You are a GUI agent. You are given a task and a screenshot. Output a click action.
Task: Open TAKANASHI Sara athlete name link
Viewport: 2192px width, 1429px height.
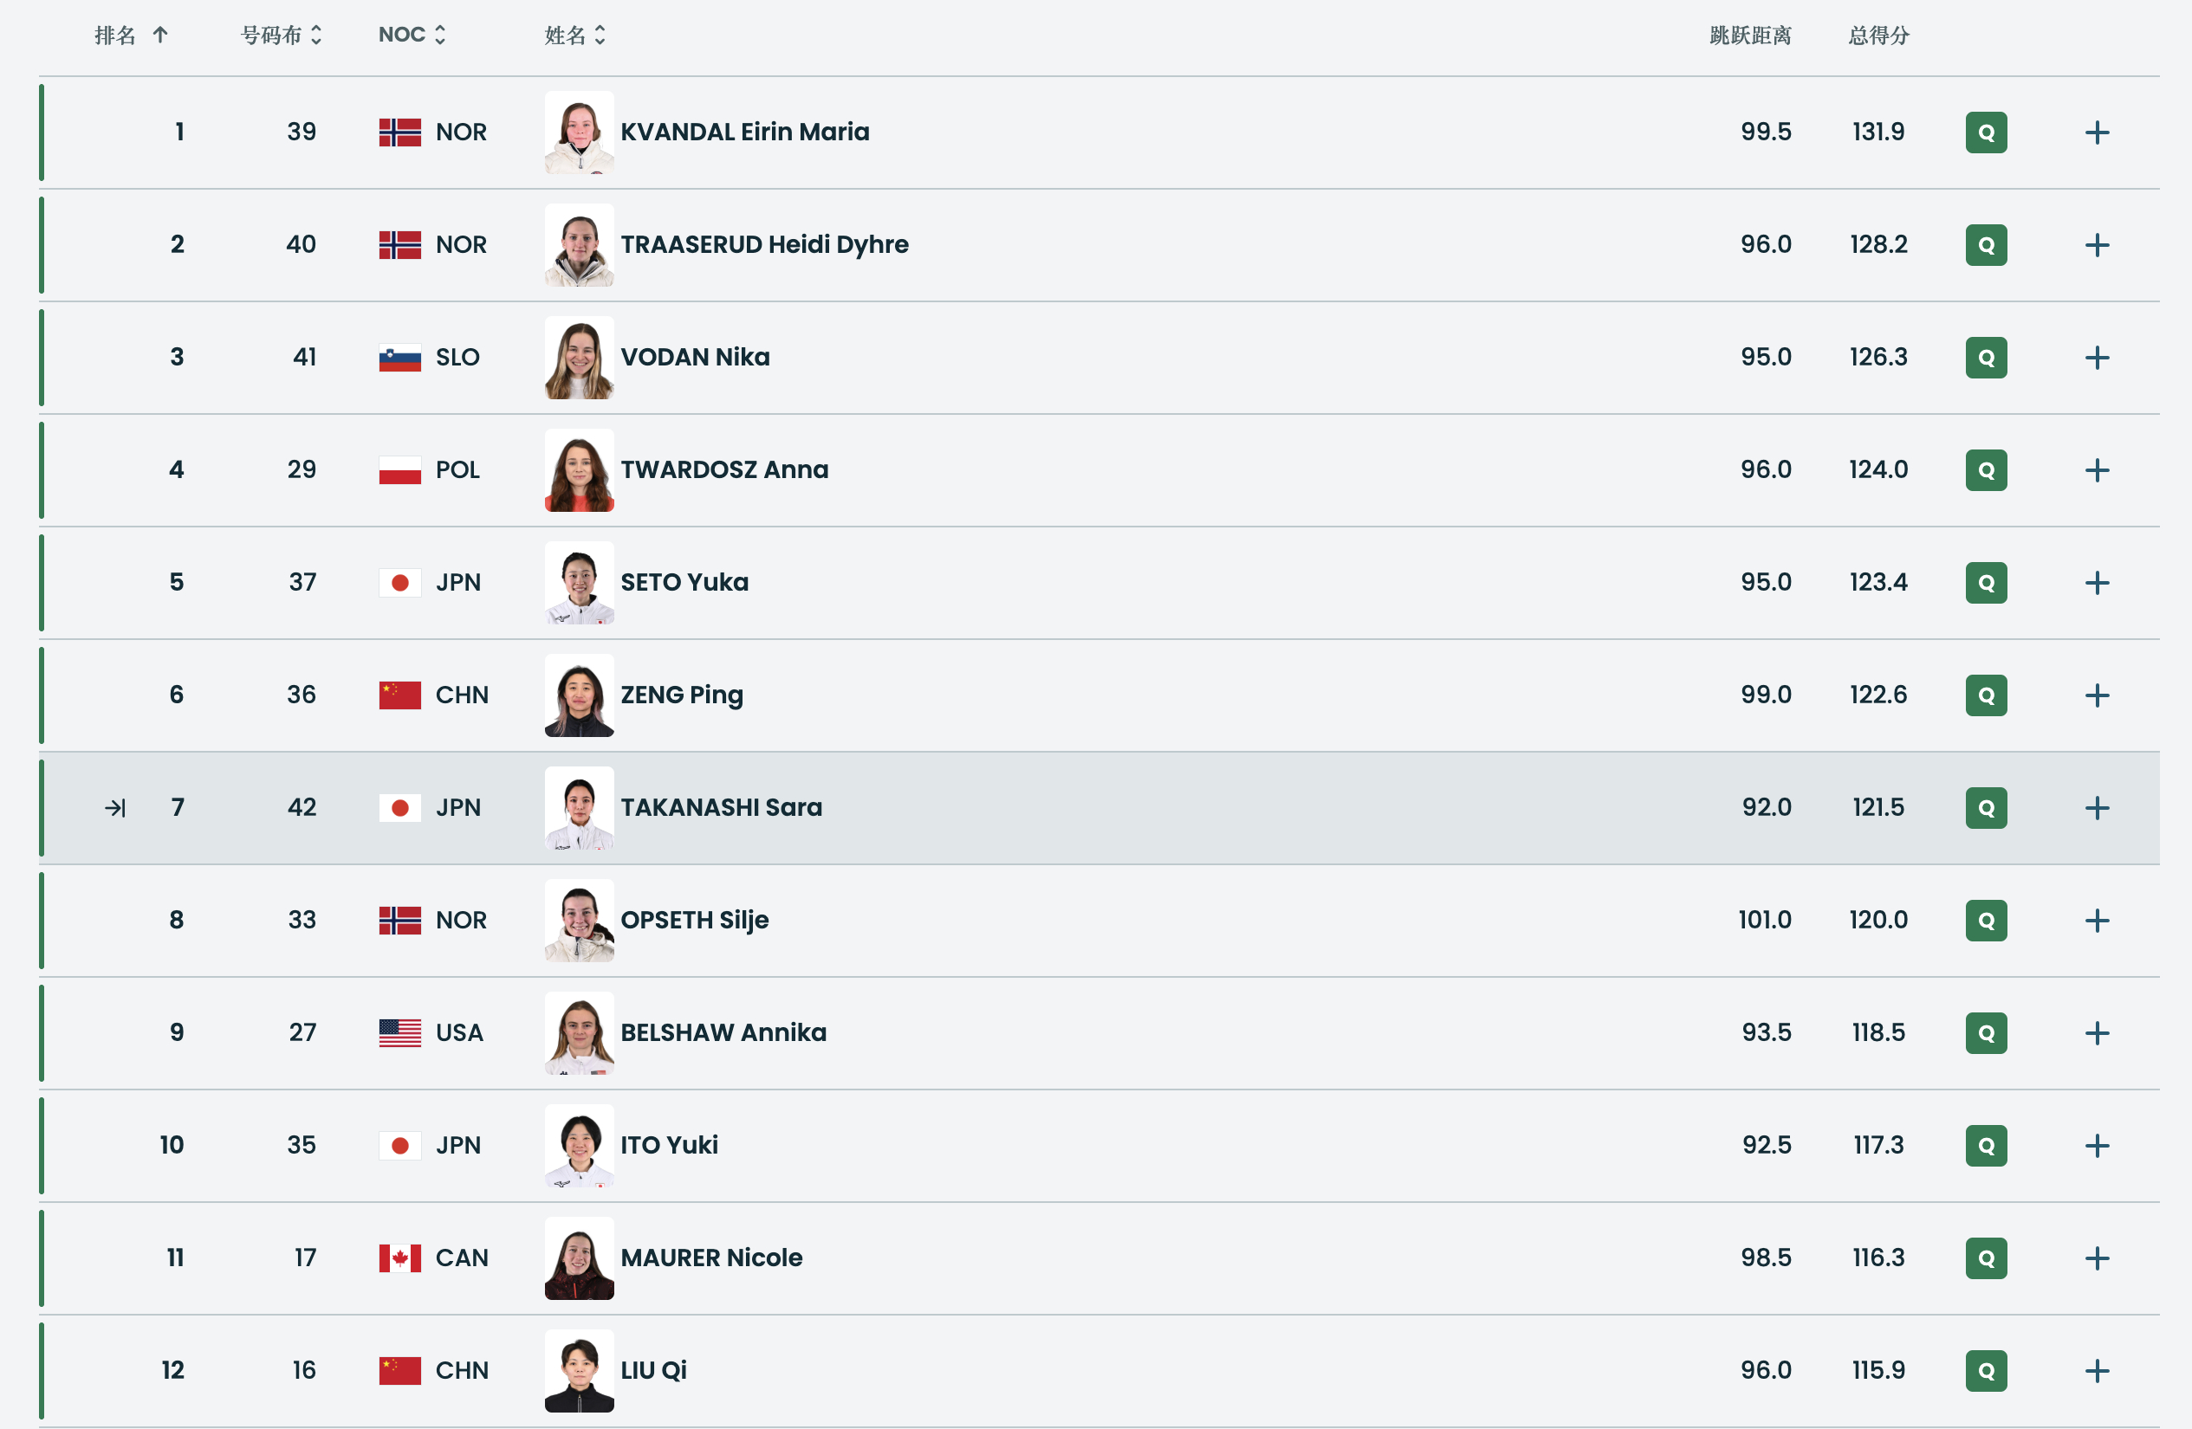(721, 807)
